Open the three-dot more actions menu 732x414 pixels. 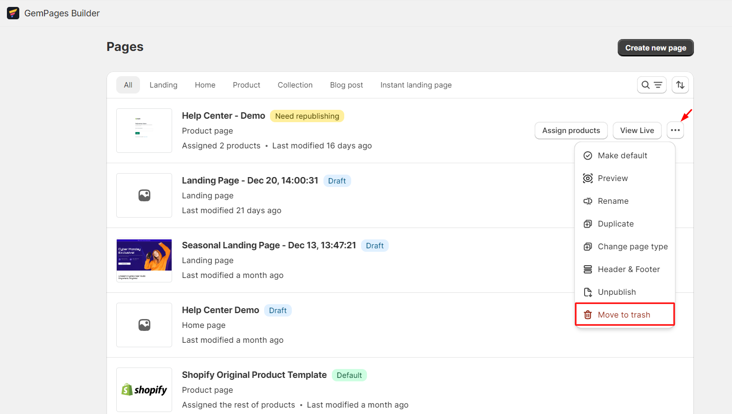click(675, 131)
